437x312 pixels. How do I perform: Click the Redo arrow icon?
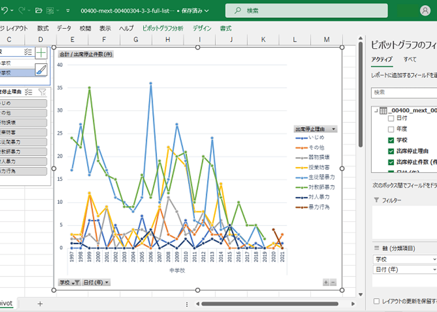coord(21,10)
